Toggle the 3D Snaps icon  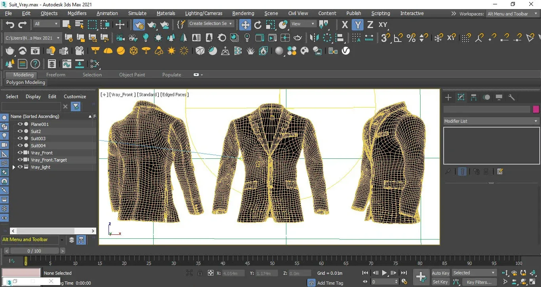pyautogui.click(x=385, y=38)
